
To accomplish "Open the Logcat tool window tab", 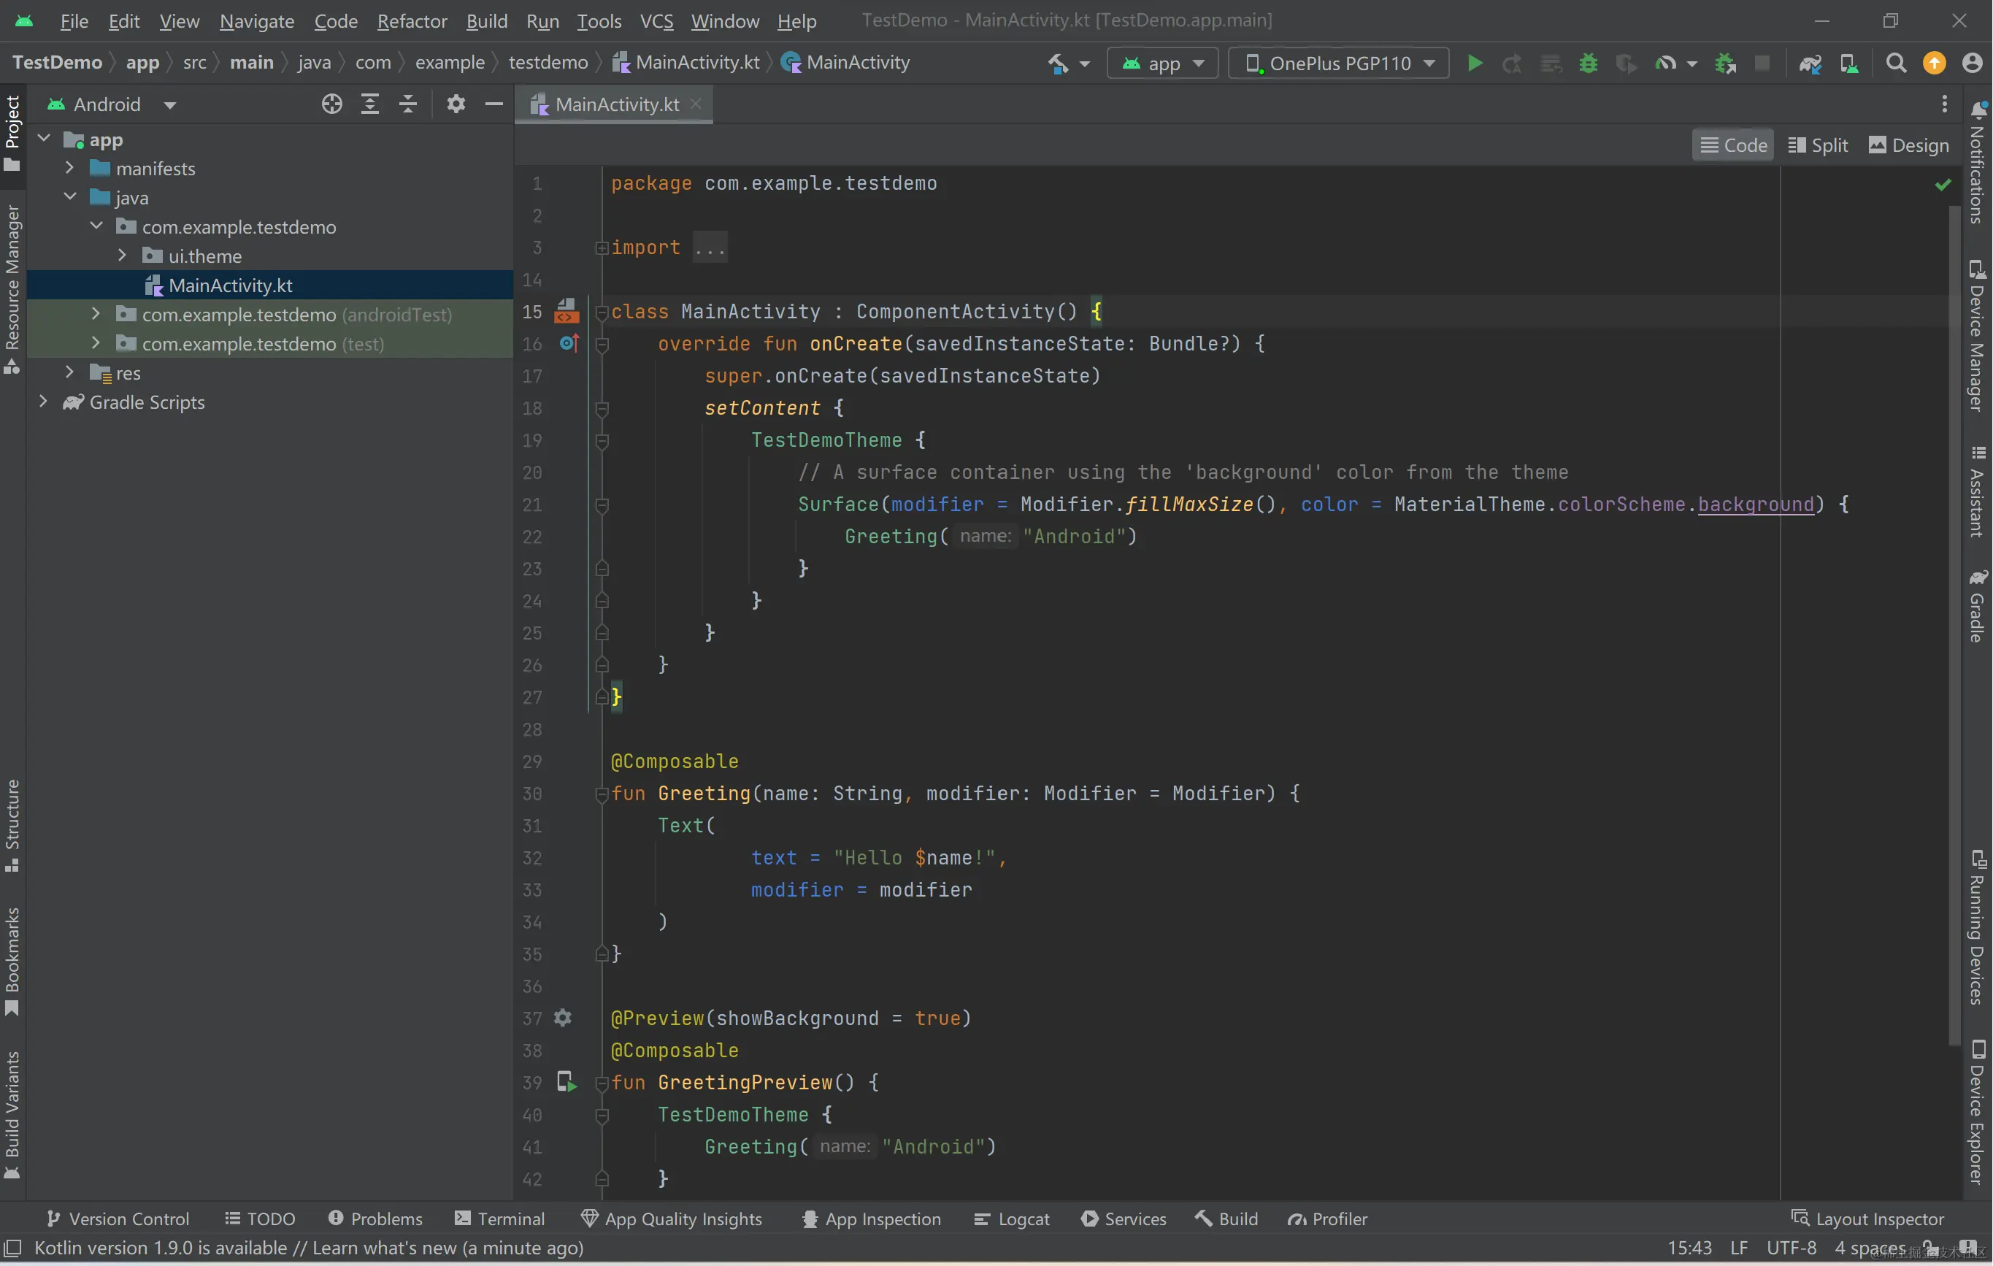I will [x=1013, y=1219].
